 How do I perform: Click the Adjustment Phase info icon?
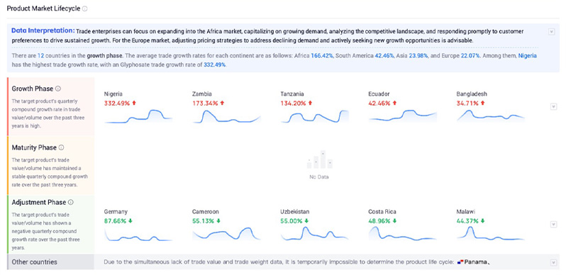click(x=71, y=202)
